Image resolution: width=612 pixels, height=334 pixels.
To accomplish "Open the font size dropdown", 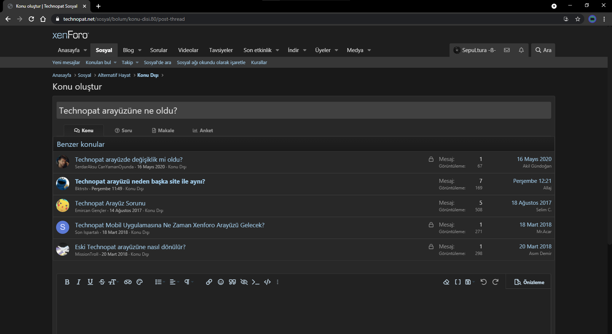I will [x=113, y=282].
